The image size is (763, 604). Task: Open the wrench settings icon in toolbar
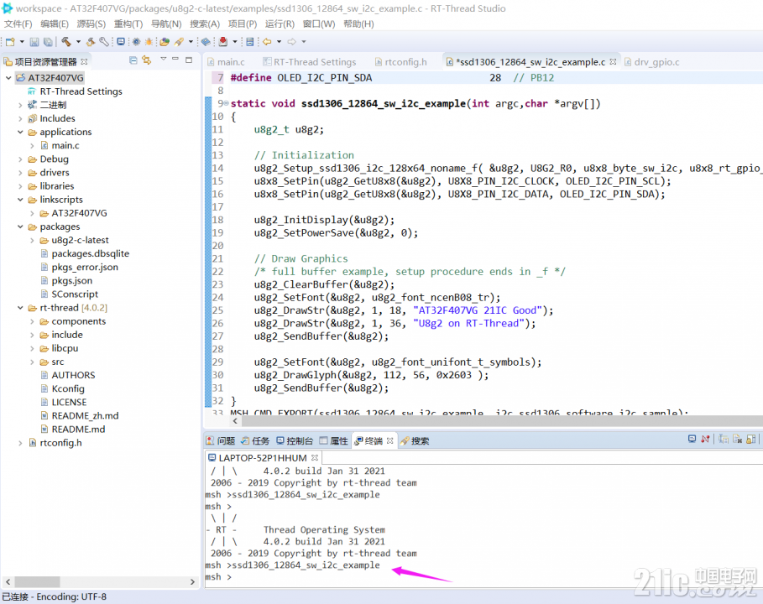103,42
